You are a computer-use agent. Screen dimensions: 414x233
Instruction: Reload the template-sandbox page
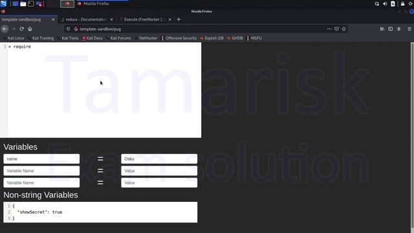(21, 29)
